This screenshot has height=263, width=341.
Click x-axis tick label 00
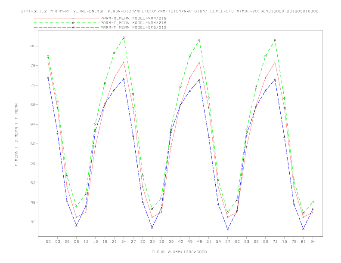pyautogui.click(x=48, y=242)
